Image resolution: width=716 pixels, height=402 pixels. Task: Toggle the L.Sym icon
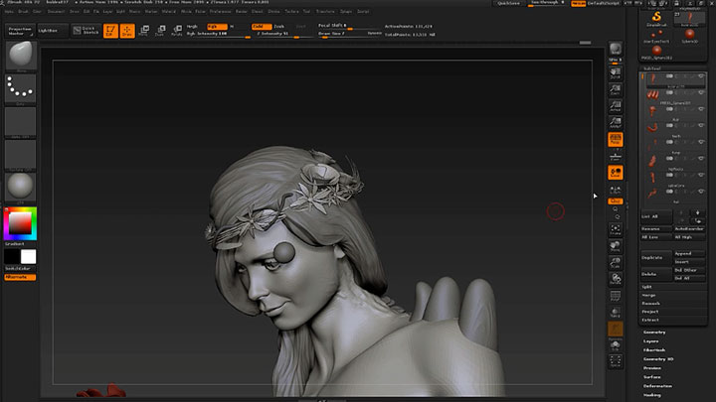point(616,190)
